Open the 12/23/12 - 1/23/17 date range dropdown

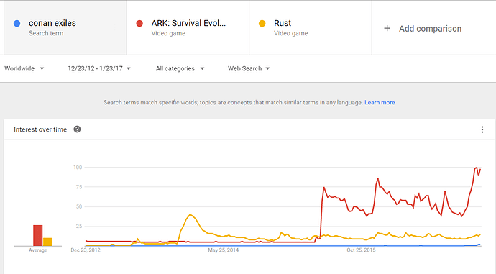click(99, 68)
